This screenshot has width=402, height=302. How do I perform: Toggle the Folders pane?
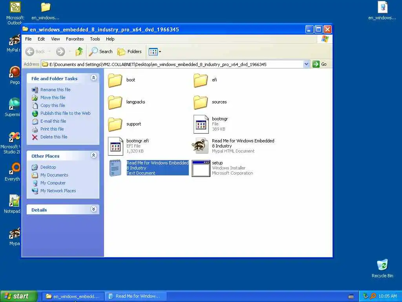(x=130, y=52)
